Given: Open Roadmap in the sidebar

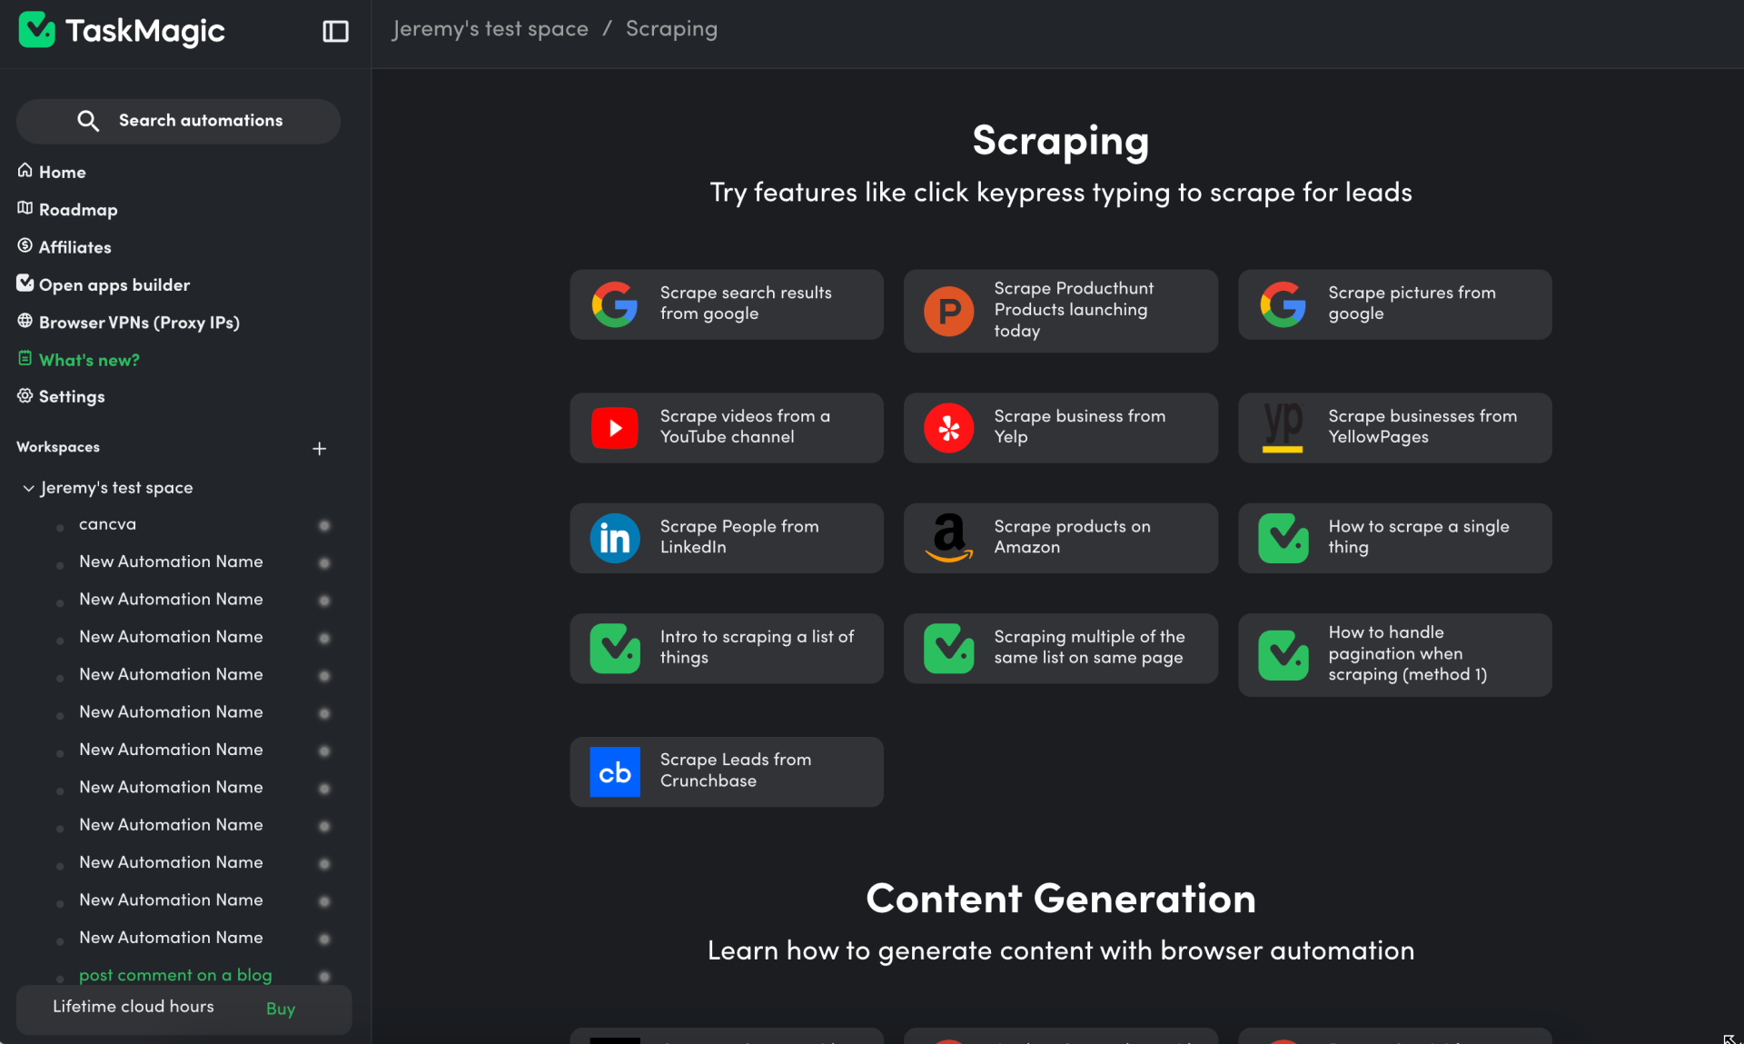Looking at the screenshot, I should tap(78, 210).
